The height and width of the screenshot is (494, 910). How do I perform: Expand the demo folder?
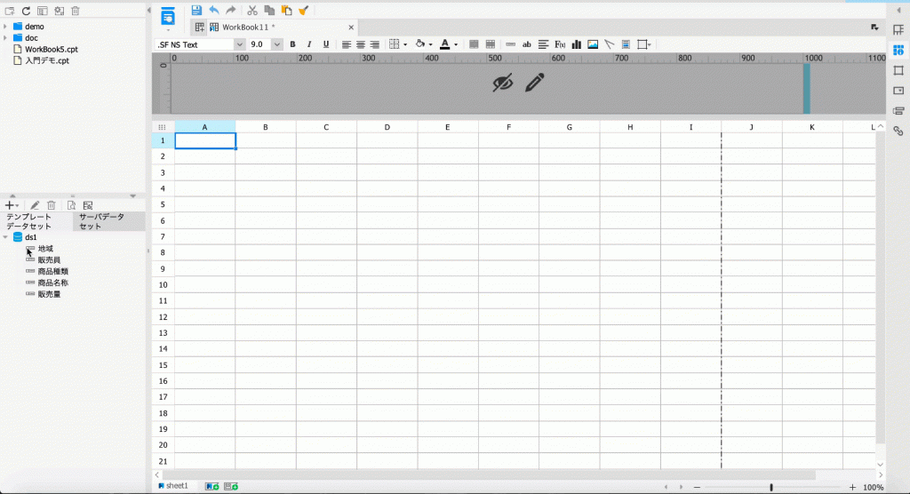(x=5, y=27)
